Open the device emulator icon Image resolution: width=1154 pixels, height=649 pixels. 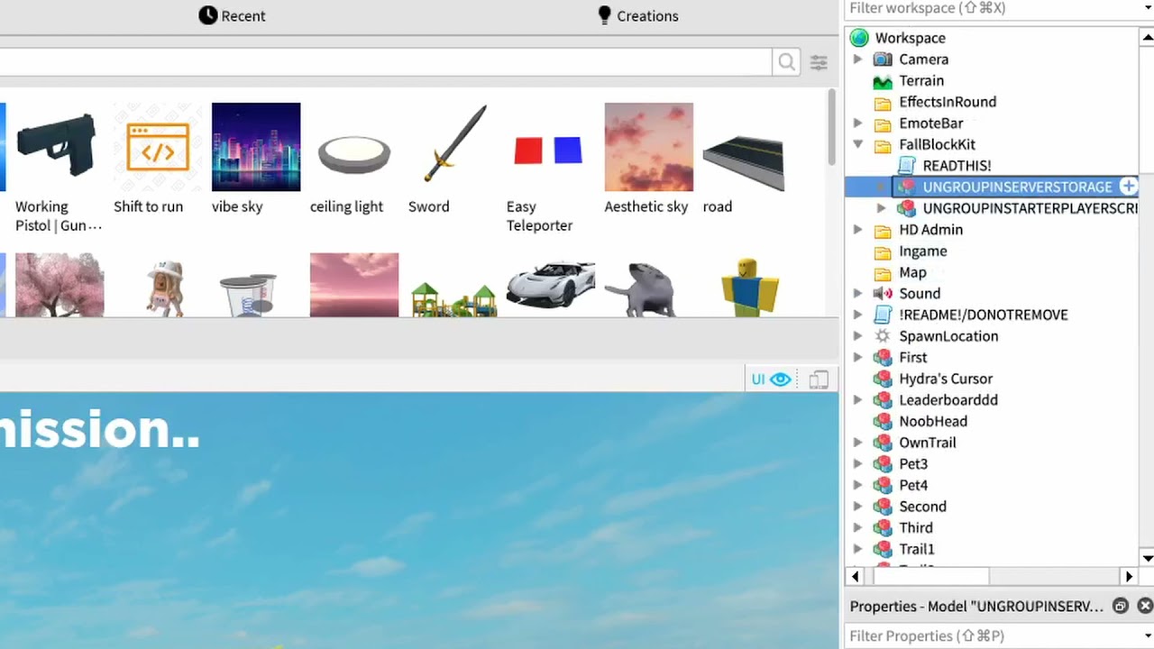click(819, 379)
